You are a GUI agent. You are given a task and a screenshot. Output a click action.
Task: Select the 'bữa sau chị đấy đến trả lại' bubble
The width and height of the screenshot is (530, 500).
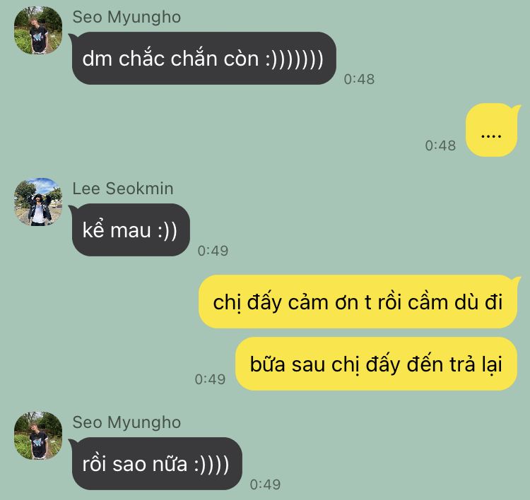coord(376,364)
